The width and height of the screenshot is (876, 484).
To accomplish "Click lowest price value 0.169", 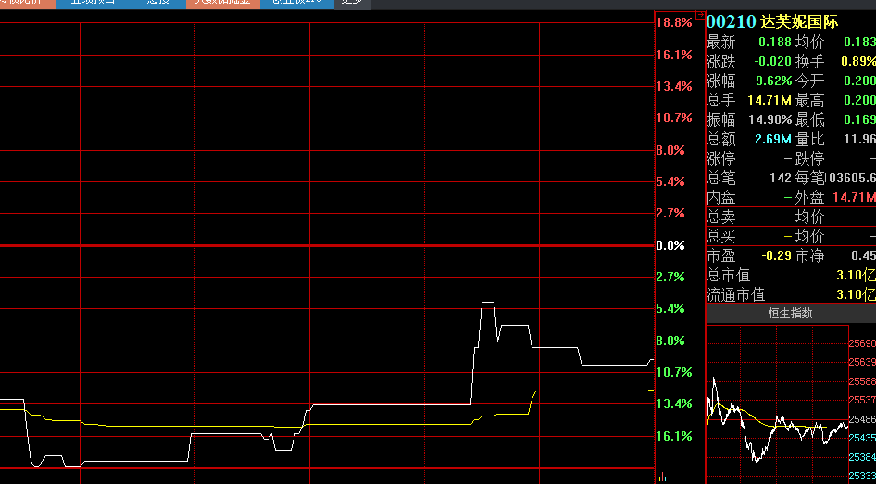I will tap(859, 120).
